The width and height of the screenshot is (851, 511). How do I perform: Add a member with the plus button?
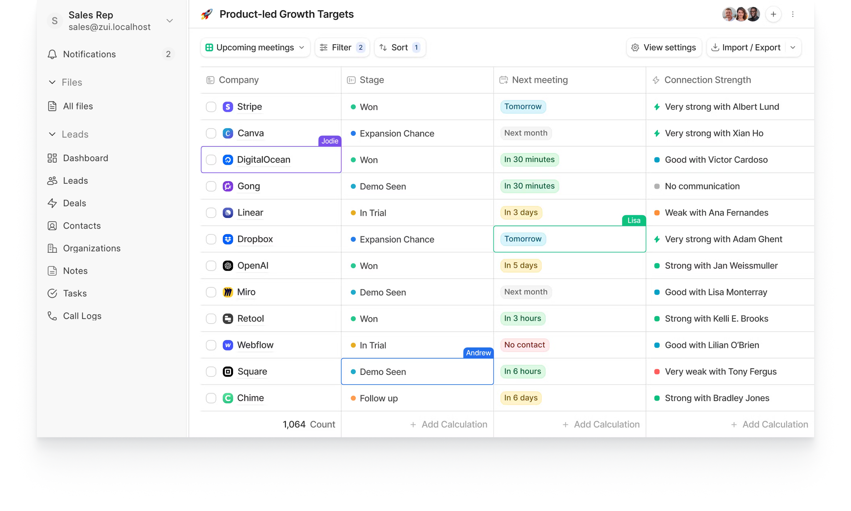click(x=773, y=14)
